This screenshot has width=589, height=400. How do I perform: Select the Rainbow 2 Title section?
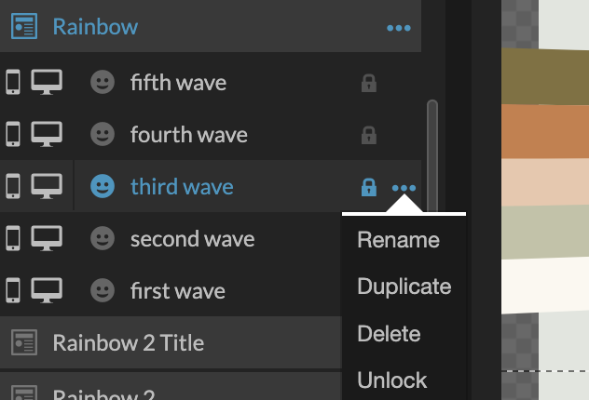click(x=171, y=342)
